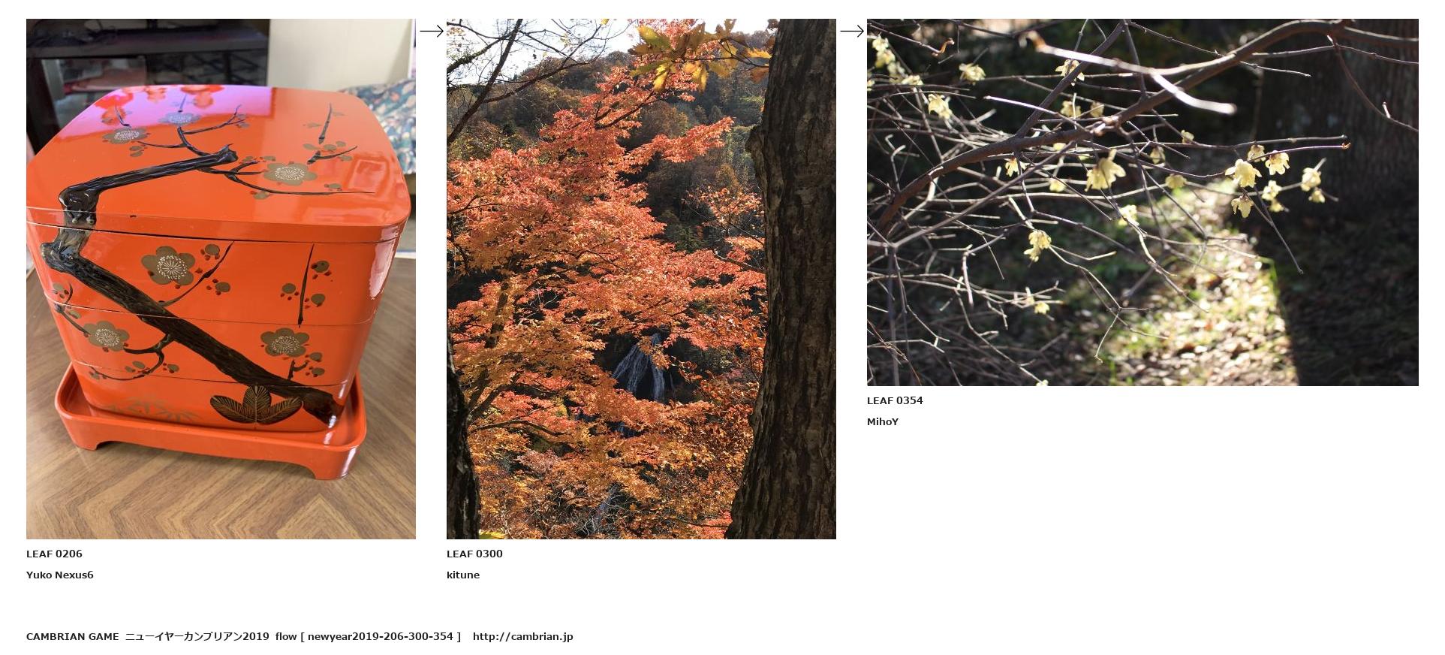Click the ニューイヤーカンブリアン2019 text

tap(197, 636)
